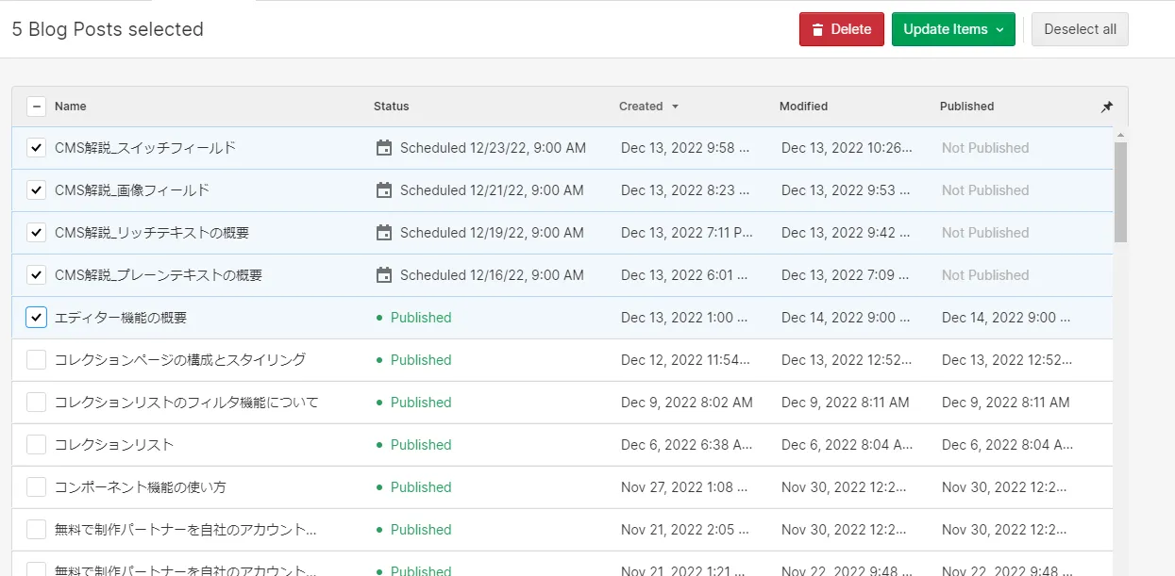Click calendar icon for 12/23/22 schedule
The height and width of the screenshot is (576, 1175).
point(383,148)
